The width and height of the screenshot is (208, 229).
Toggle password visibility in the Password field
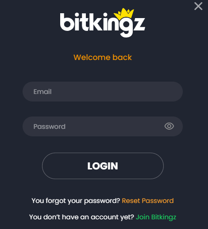[169, 126]
